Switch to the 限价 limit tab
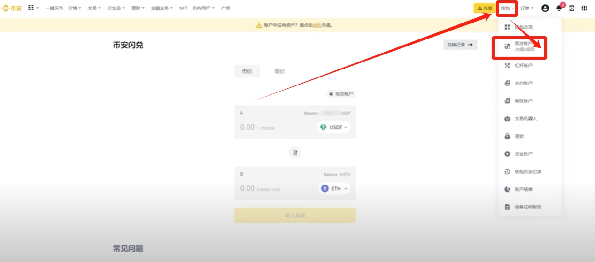Screen dimensions: 595x262 (279, 71)
